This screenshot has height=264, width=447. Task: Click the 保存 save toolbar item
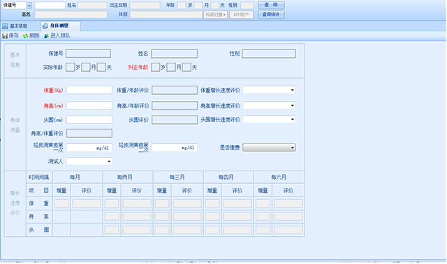pos(10,36)
